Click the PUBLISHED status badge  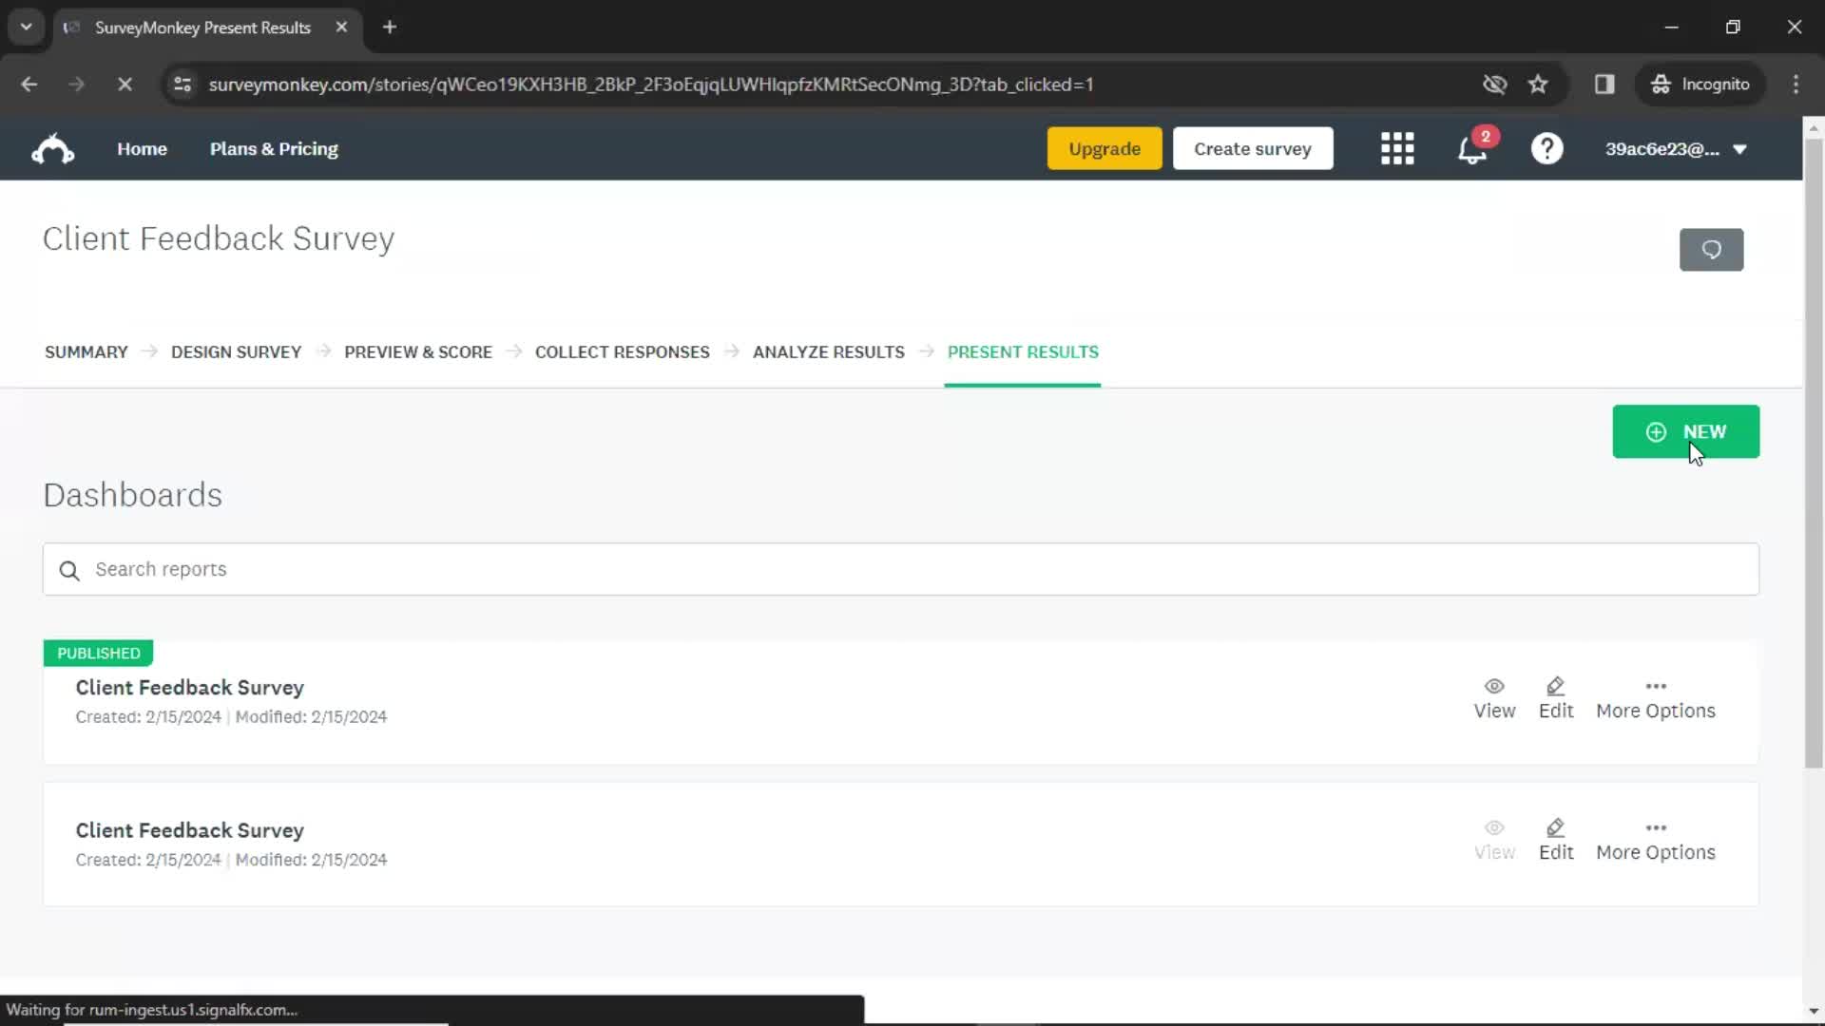[x=98, y=654]
